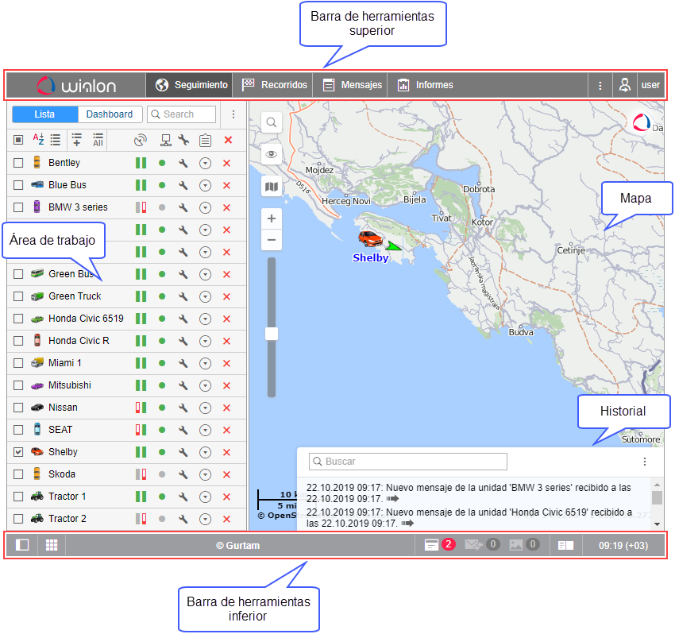Toggle the map visibility eye icon
The height and width of the screenshot is (634, 675).
click(272, 155)
